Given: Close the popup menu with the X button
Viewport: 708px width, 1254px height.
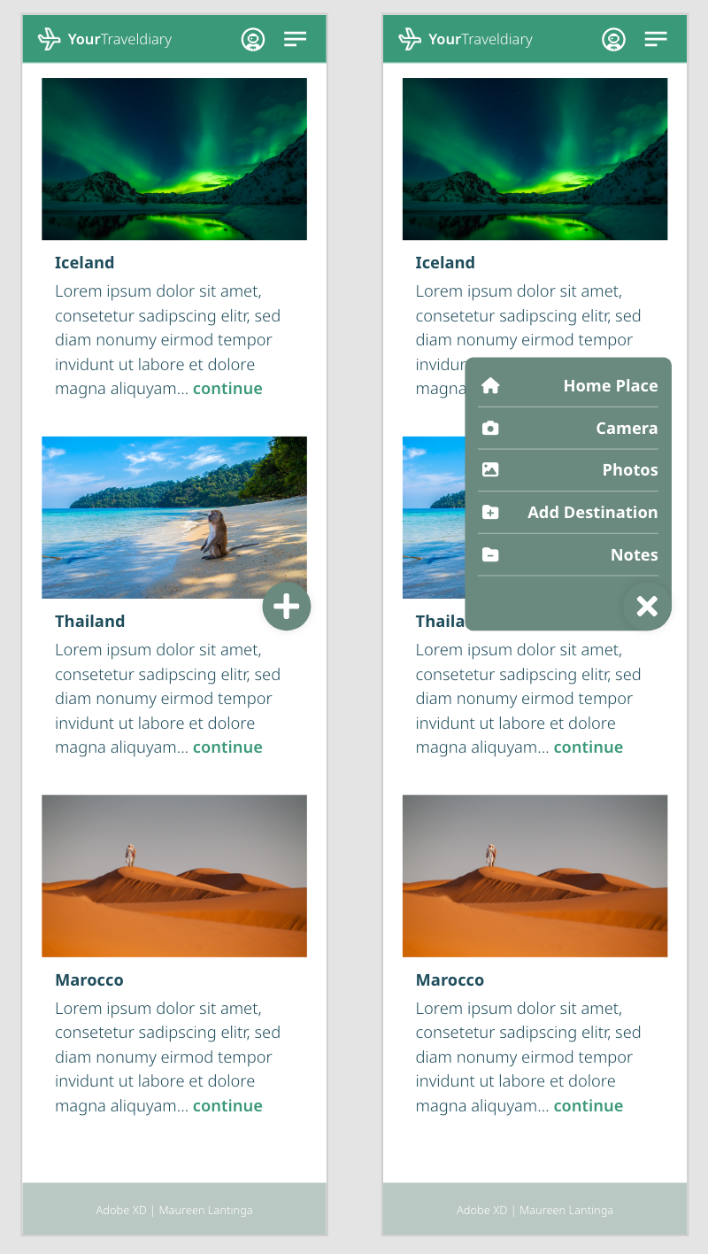Looking at the screenshot, I should click(x=647, y=607).
